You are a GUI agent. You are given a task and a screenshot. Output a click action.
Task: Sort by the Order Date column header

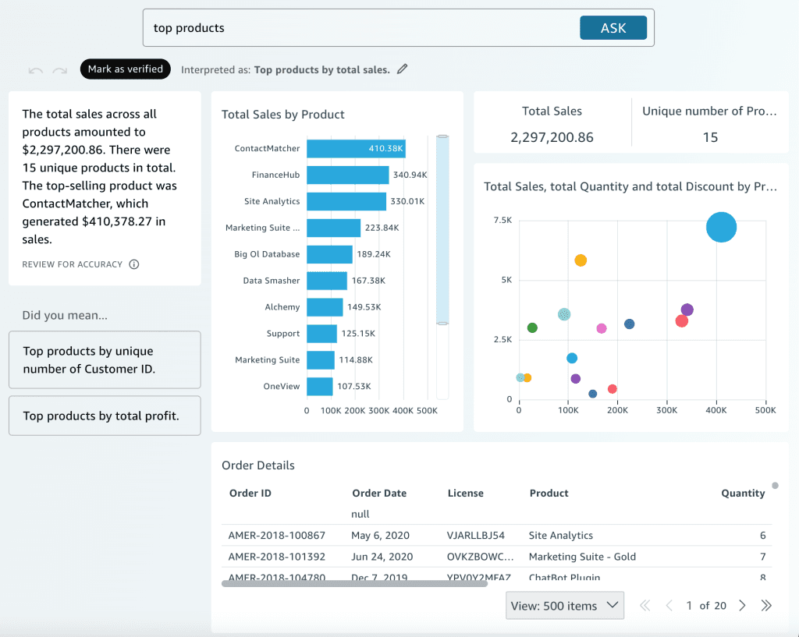point(379,493)
